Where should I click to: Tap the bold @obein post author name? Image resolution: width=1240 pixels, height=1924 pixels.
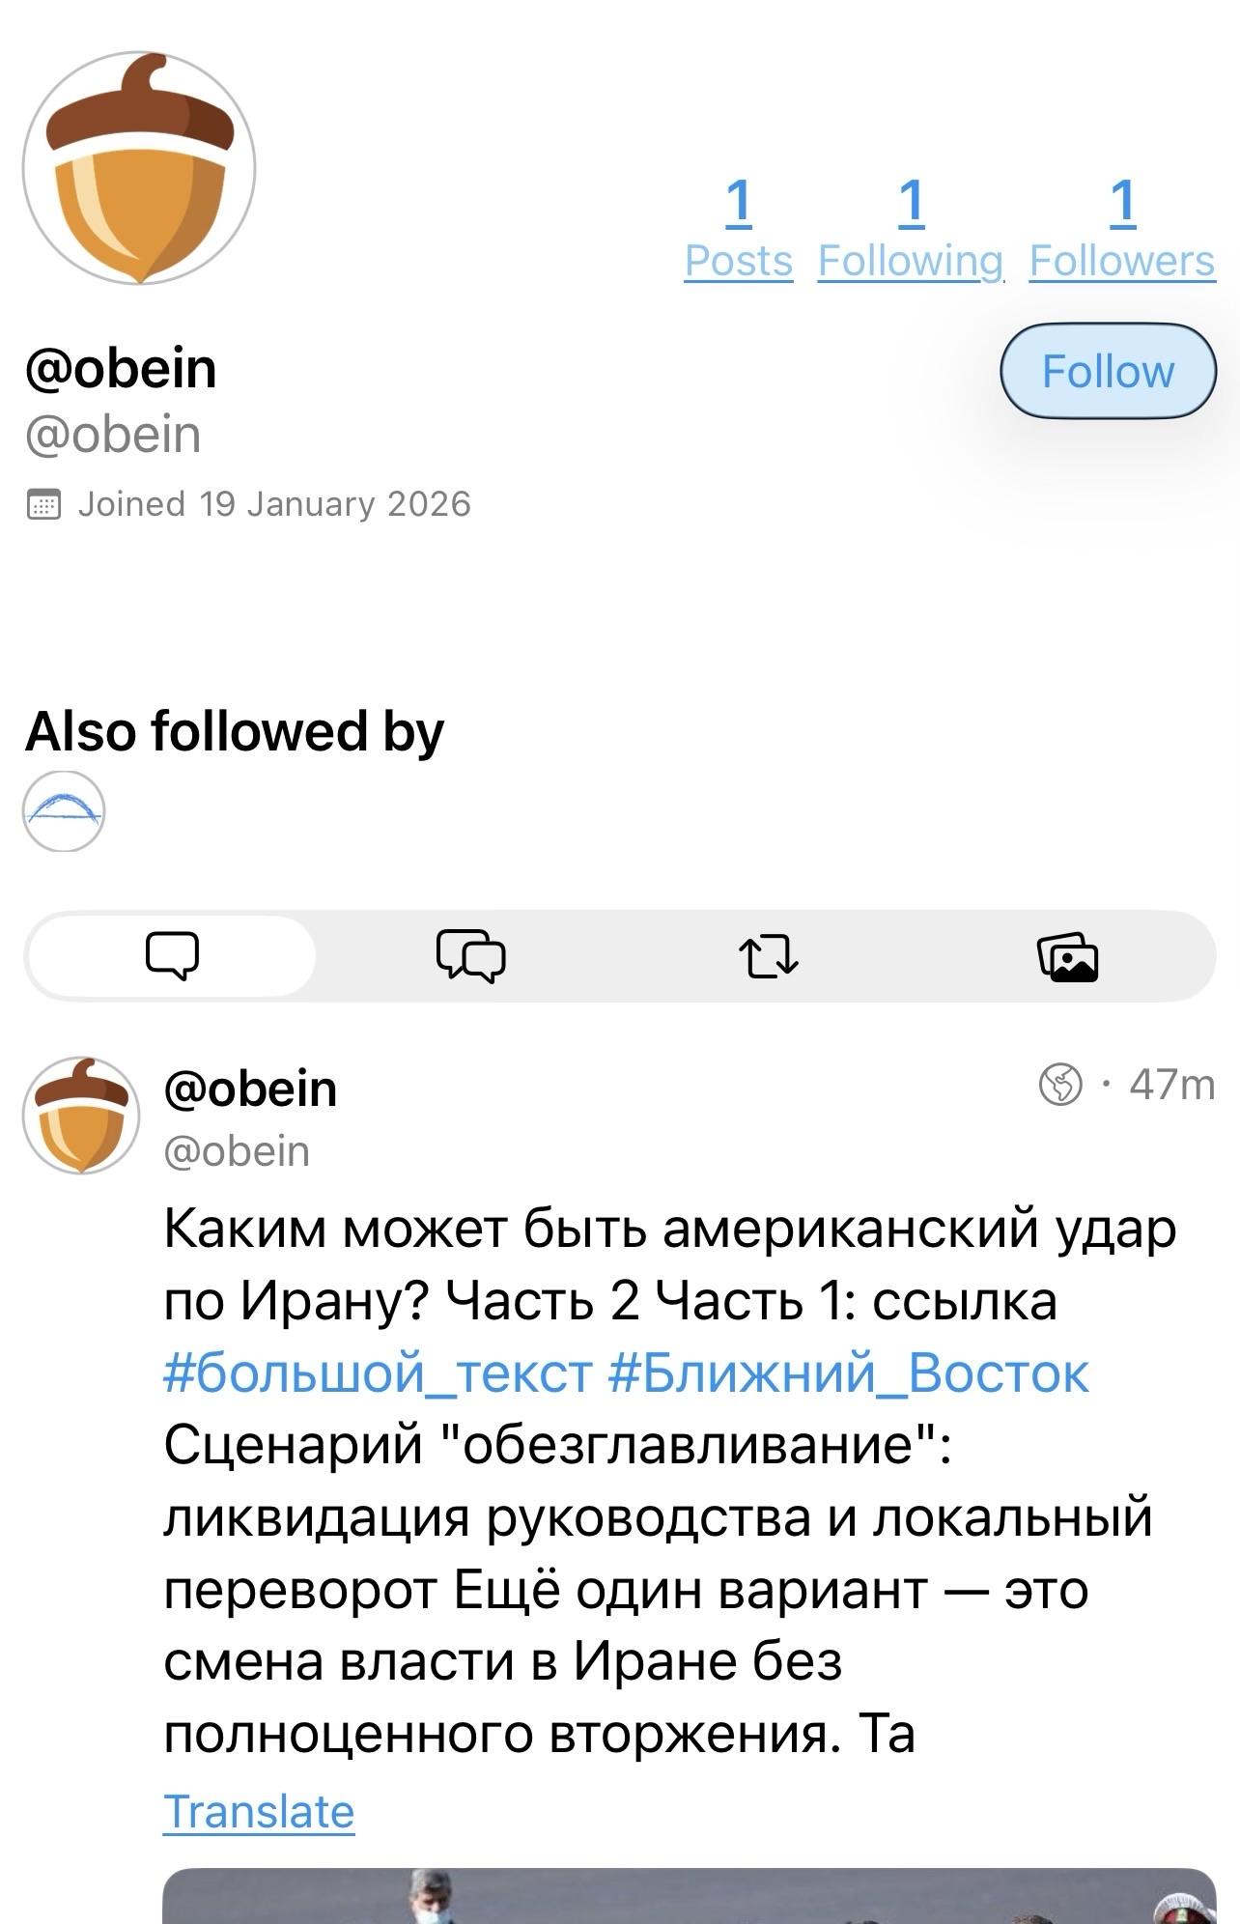[250, 1089]
